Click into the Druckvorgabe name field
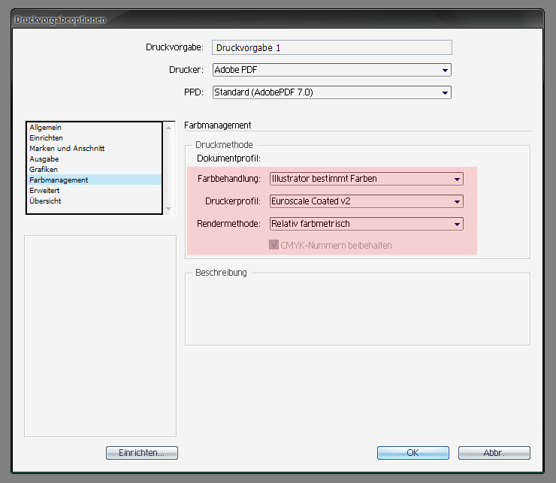Screen dimensions: 556x483 click(332, 47)
